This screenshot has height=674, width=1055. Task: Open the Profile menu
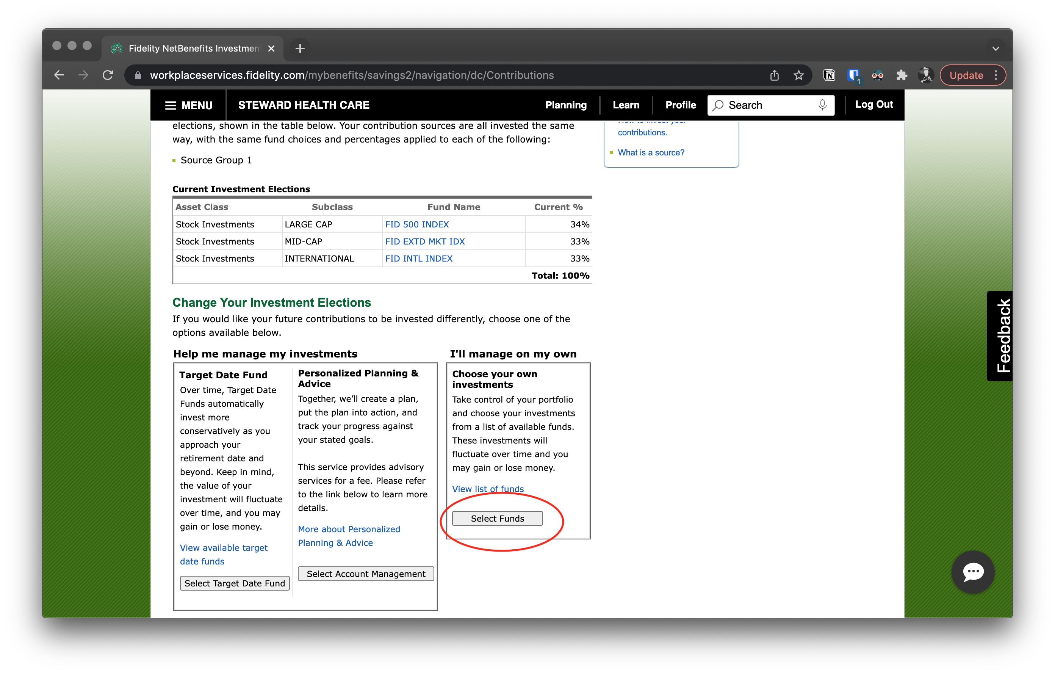(x=680, y=105)
